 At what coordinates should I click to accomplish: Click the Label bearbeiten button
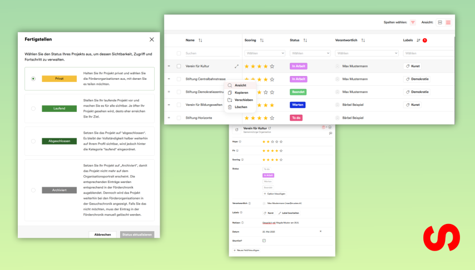point(289,213)
